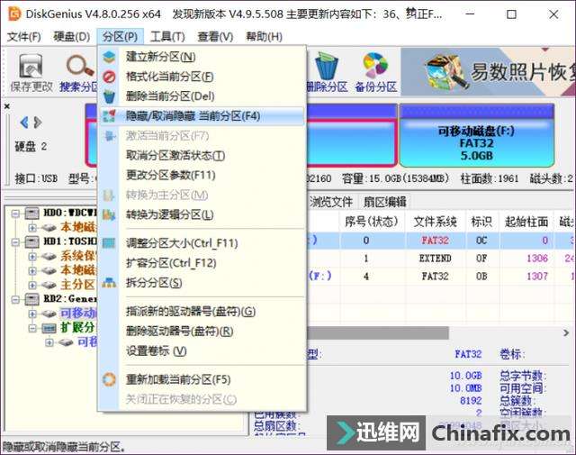This screenshot has height=455, width=576.
Task: Open the 查看(V) menu
Action: (215, 37)
